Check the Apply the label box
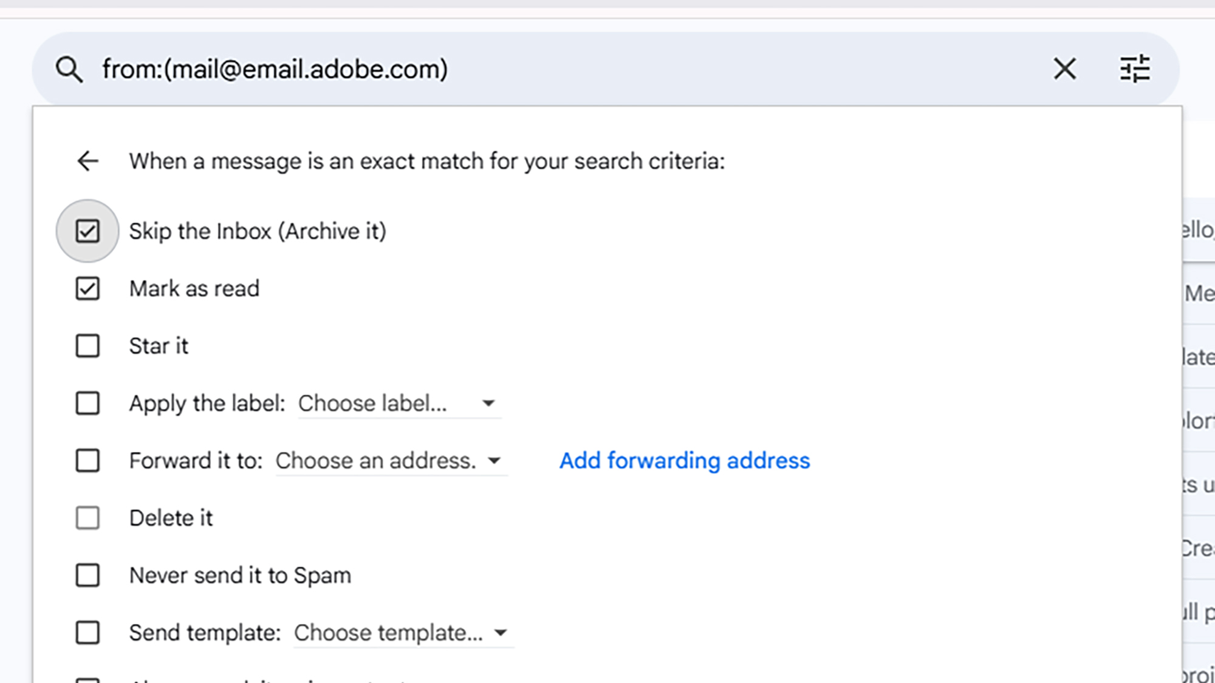The height and width of the screenshot is (683, 1215). click(x=87, y=403)
